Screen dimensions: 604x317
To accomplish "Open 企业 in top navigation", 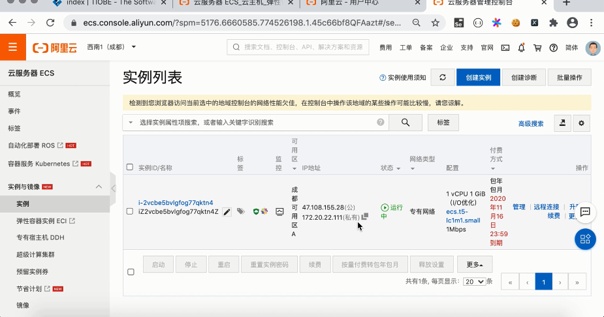I will point(447,48).
